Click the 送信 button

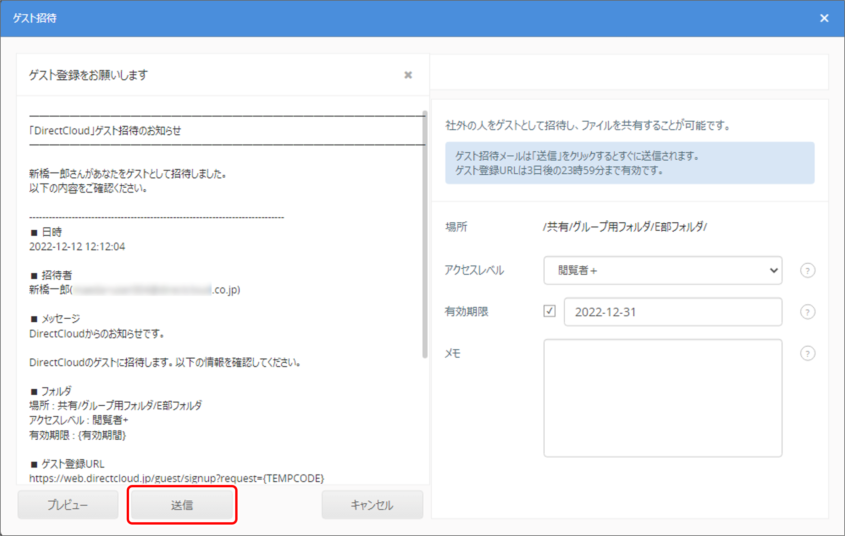(x=182, y=505)
